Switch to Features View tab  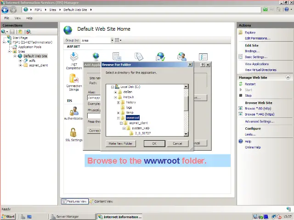click(74, 201)
